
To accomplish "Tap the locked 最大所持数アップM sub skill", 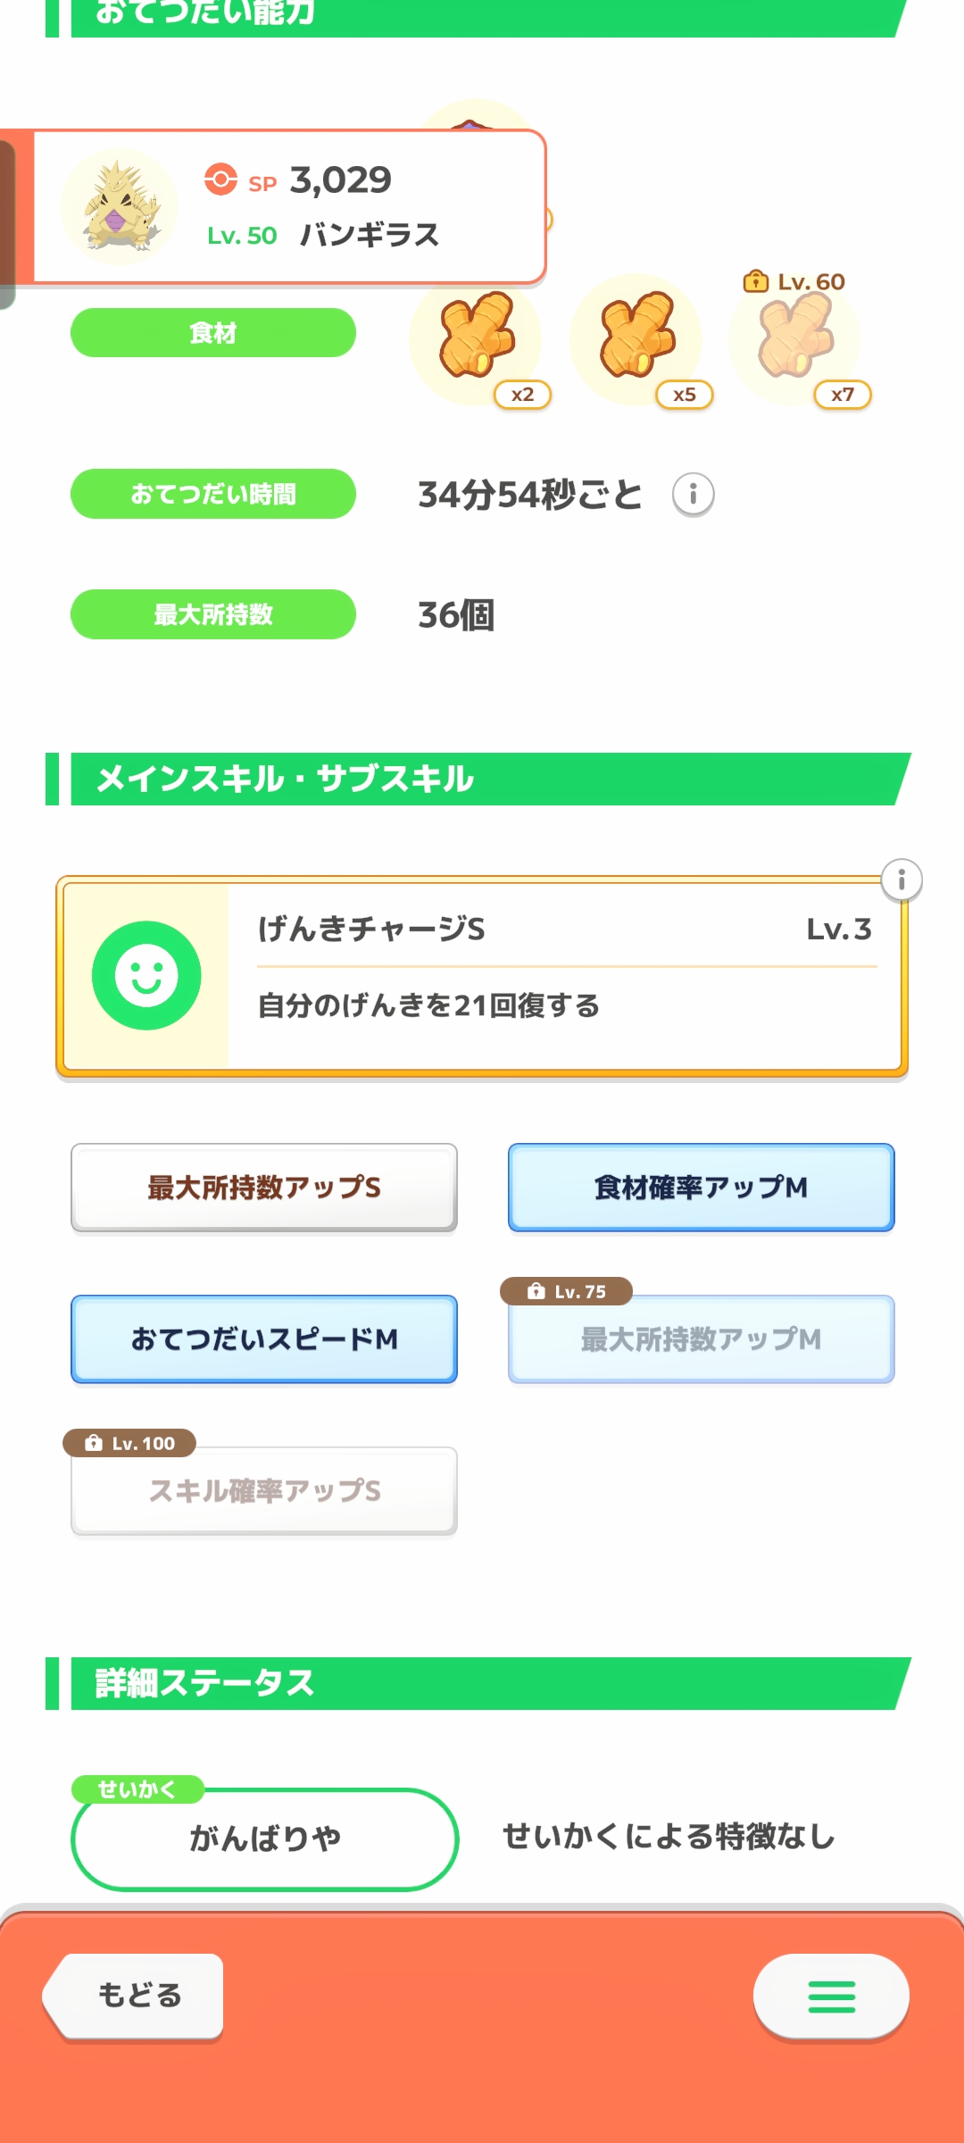I will coord(701,1339).
